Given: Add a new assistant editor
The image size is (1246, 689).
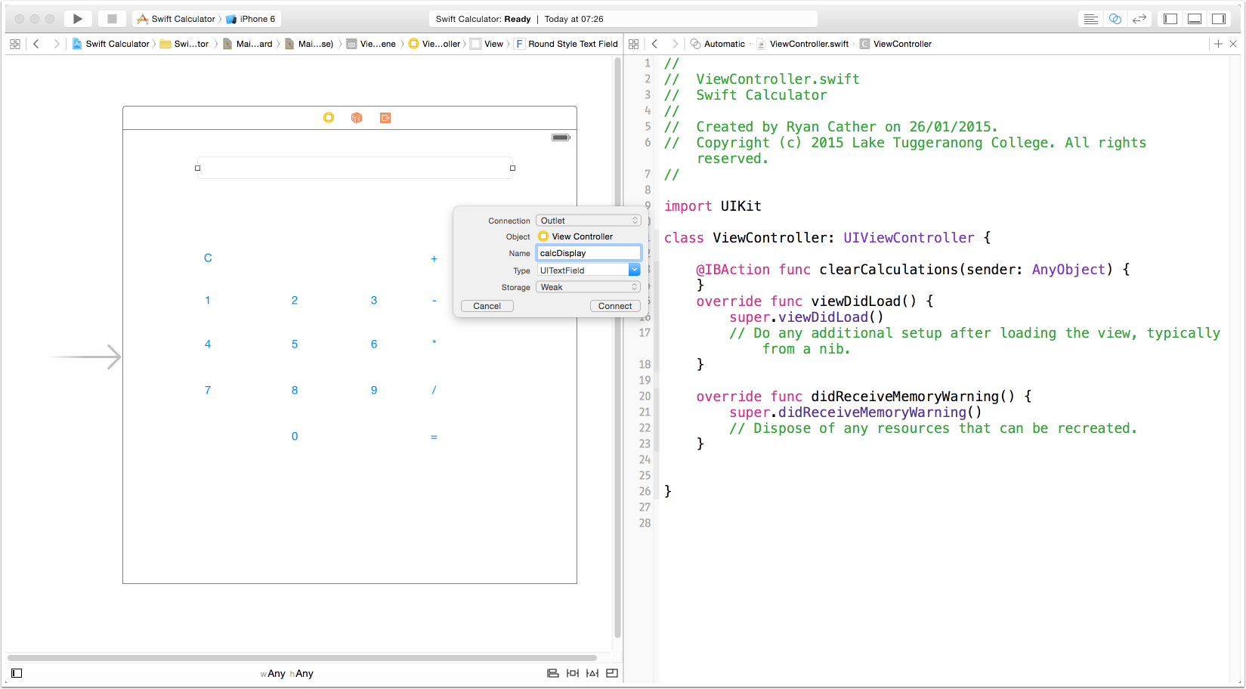Looking at the screenshot, I should pyautogui.click(x=1218, y=44).
